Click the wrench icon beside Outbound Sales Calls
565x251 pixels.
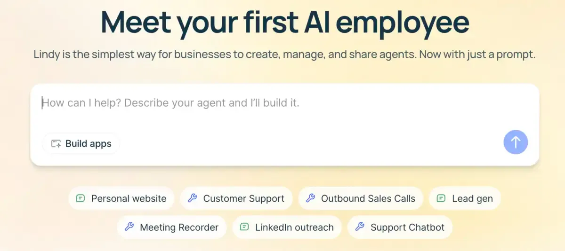(310, 198)
